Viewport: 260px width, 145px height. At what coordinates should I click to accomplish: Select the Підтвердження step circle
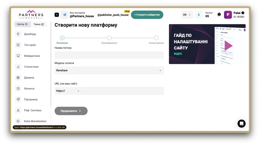click(x=109, y=38)
